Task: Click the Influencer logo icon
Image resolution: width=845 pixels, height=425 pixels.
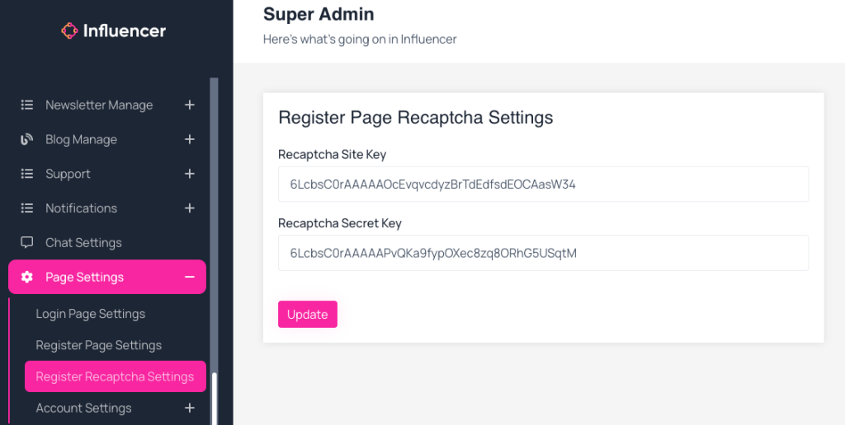Action: (x=69, y=31)
